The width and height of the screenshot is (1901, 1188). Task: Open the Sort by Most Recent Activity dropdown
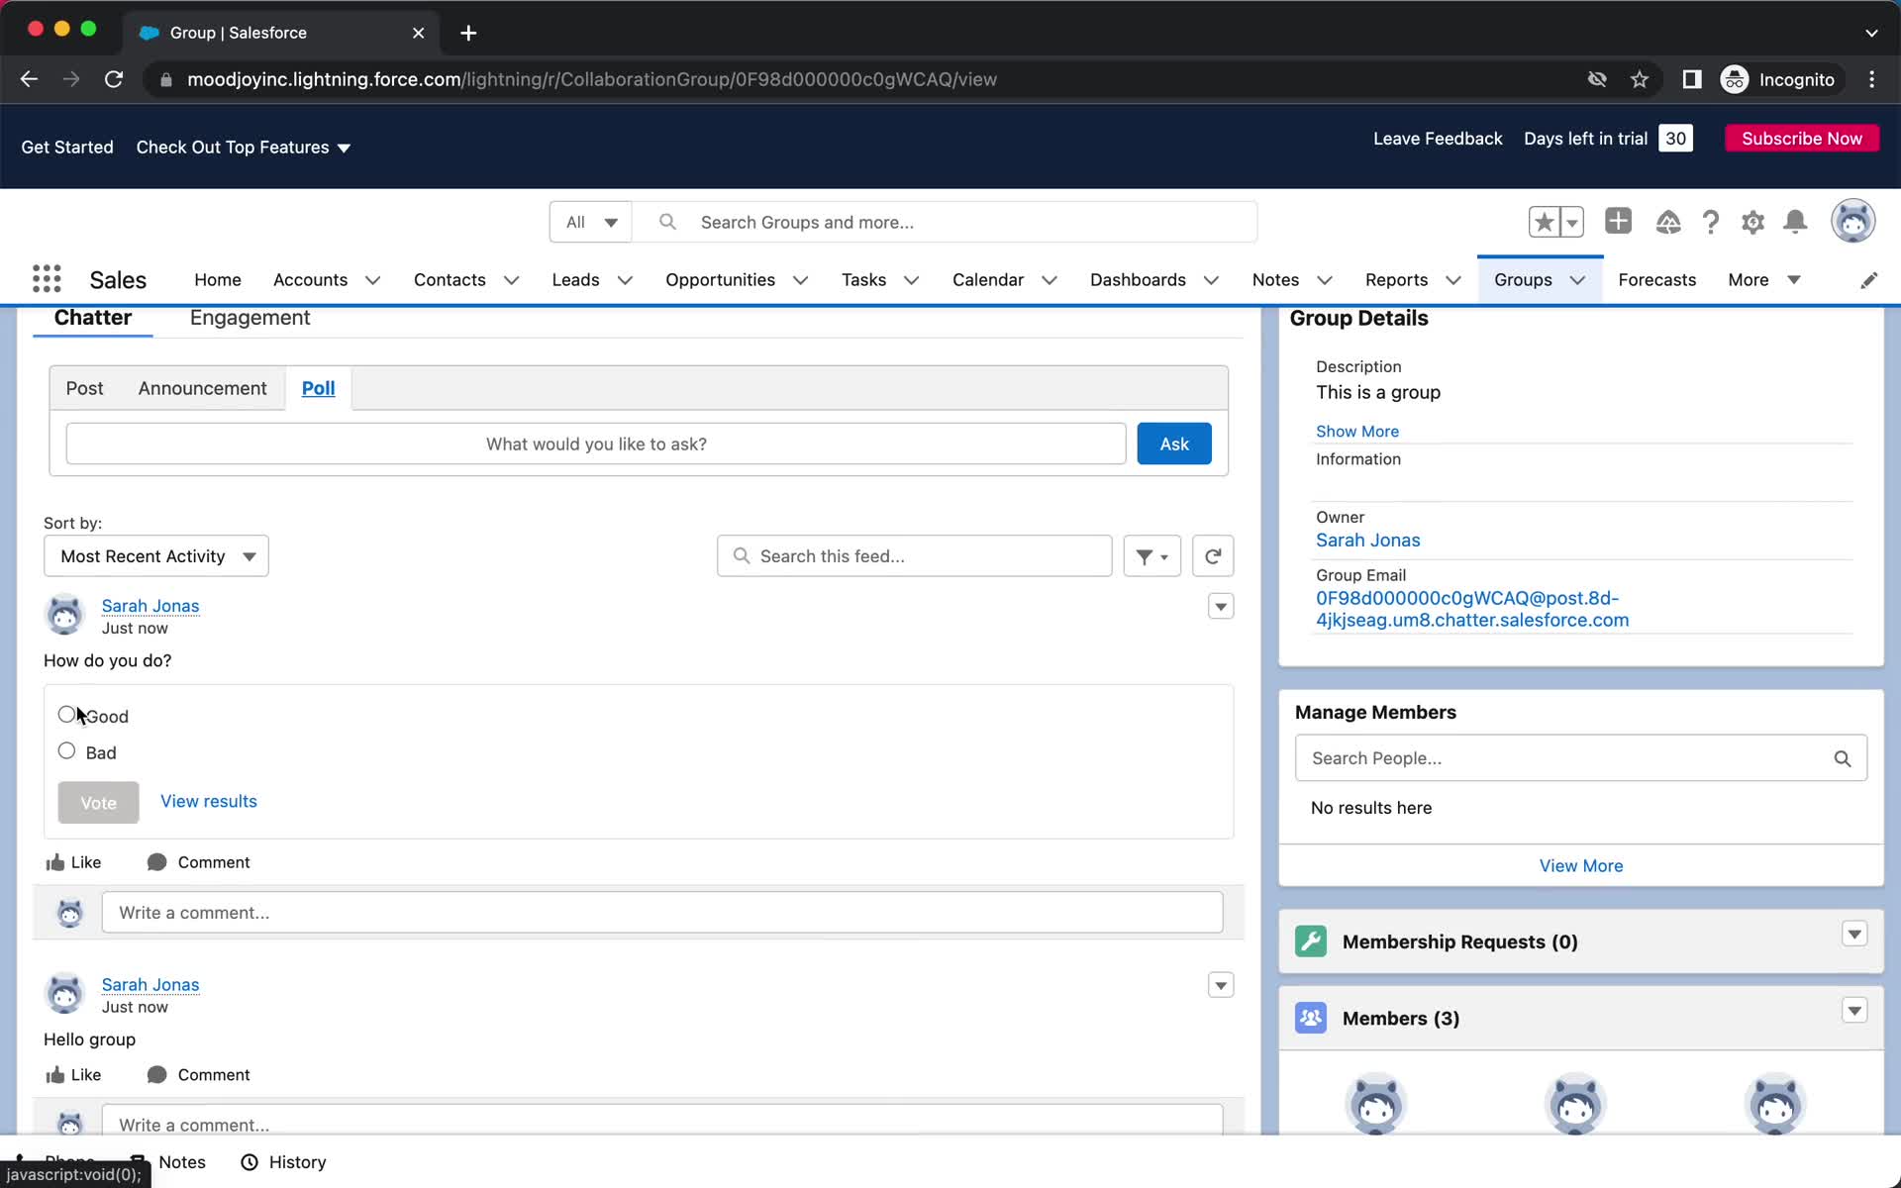tap(156, 556)
